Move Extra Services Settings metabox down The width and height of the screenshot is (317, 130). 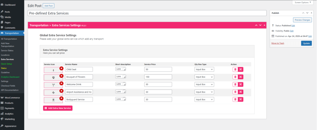(260, 25)
